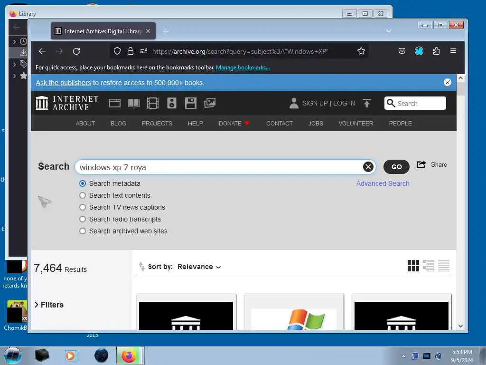
Task: Click the page scrollbar down arrow
Action: 460,326
